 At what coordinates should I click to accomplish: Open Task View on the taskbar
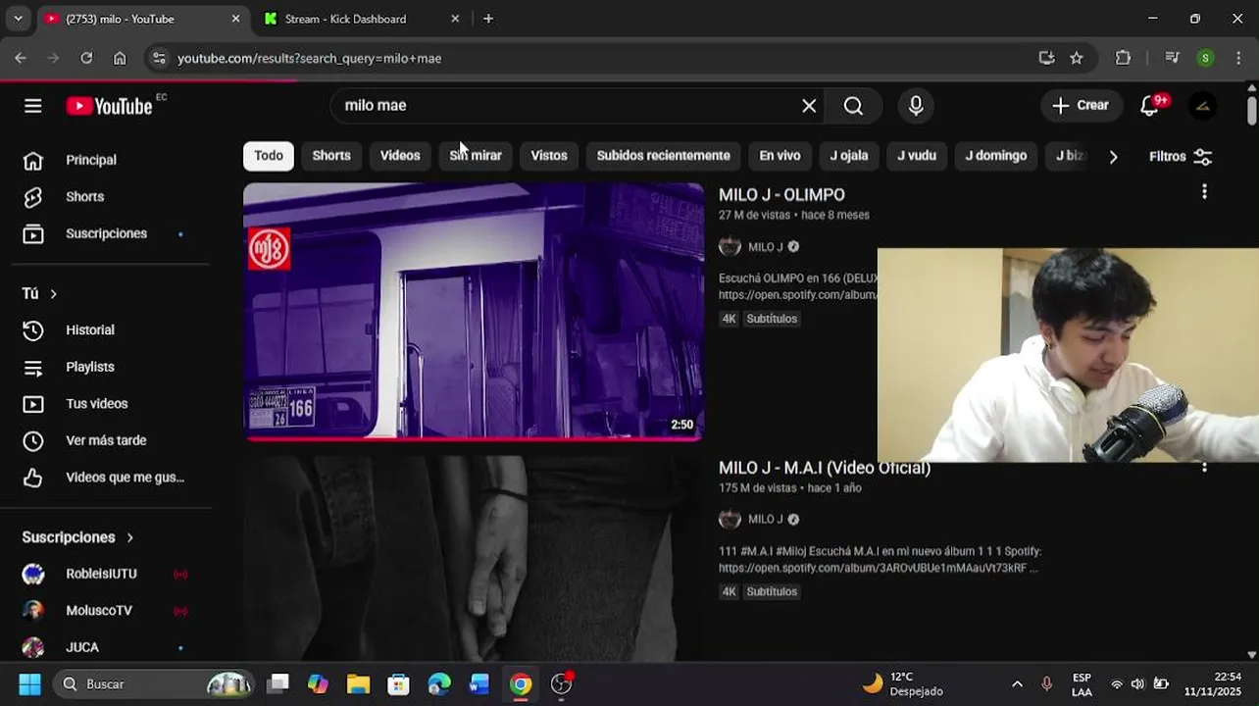pos(278,683)
